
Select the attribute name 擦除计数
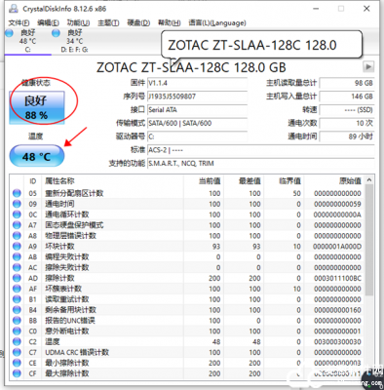click(x=59, y=278)
